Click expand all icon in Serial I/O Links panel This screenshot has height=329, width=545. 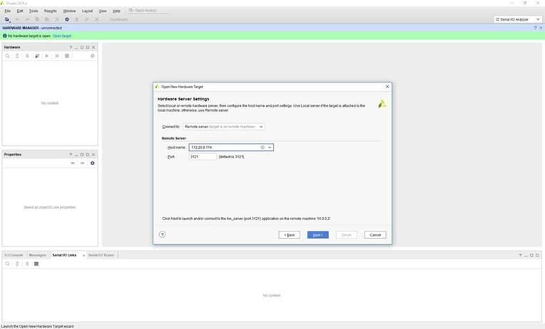point(27,264)
